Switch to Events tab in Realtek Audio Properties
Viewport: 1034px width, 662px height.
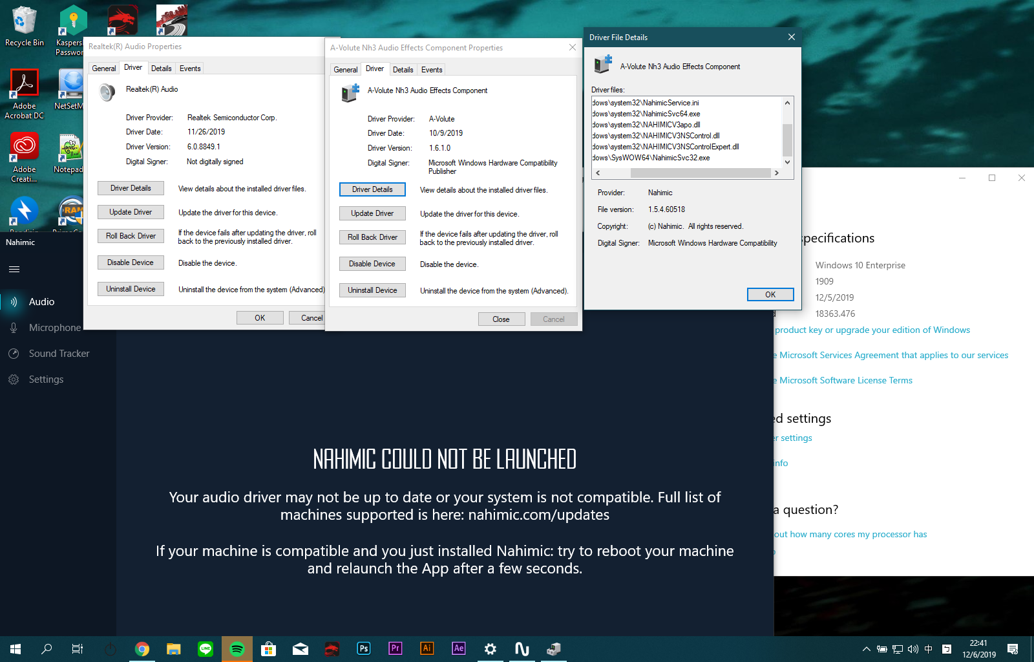190,69
